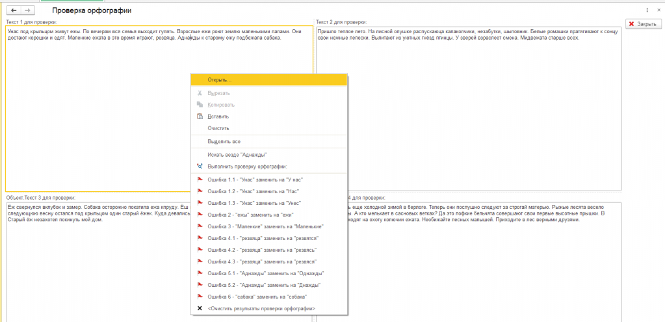
Task: Click the copy icon beside Копировать
Action: [200, 105]
